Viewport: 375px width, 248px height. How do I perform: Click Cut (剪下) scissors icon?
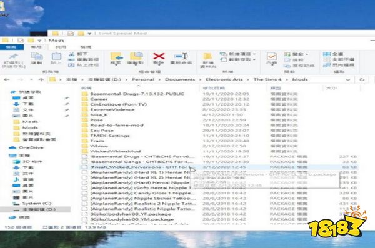tap(78, 54)
